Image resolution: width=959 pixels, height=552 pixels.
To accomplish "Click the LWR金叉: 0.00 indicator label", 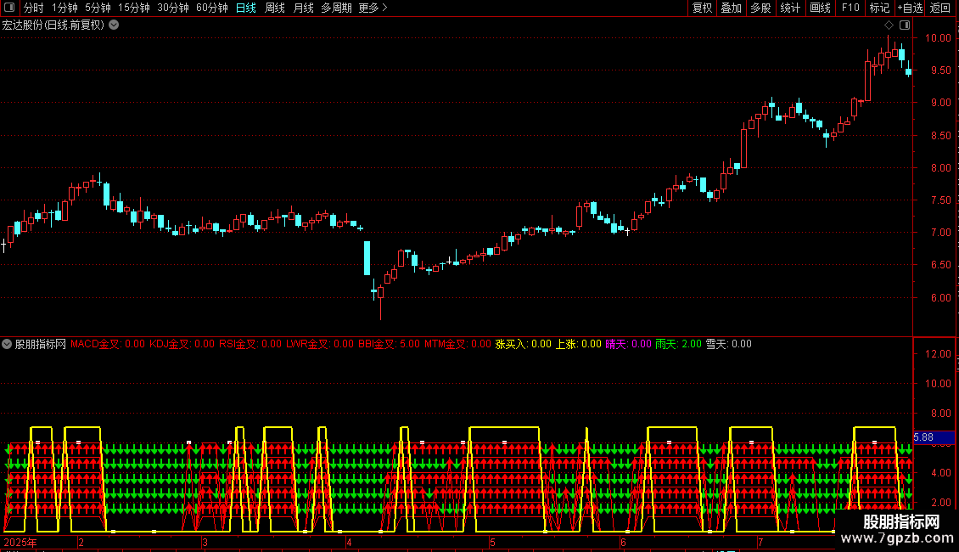I will pos(320,344).
